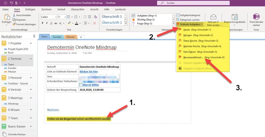Image resolution: width=265 pixels, height=137 pixels.
Task: Select the Buero Kaizen notebook
Action: point(17,126)
